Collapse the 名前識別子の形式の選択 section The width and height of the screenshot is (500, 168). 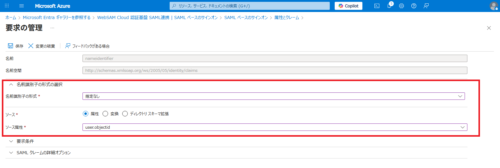39,84
